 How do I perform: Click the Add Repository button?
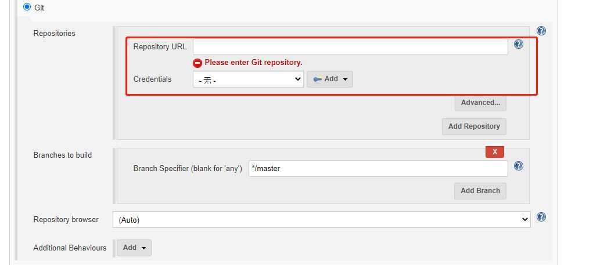(474, 126)
